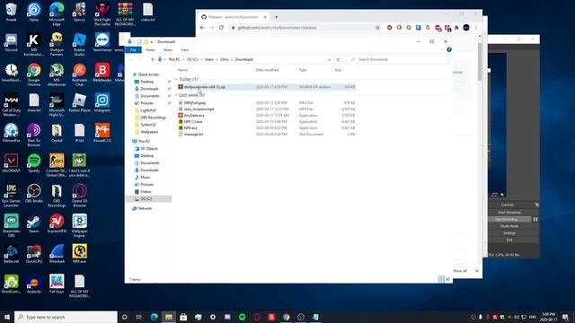Screen dimensions: 575x323
Task: Open the address bar history dropdown
Action: click(330, 59)
